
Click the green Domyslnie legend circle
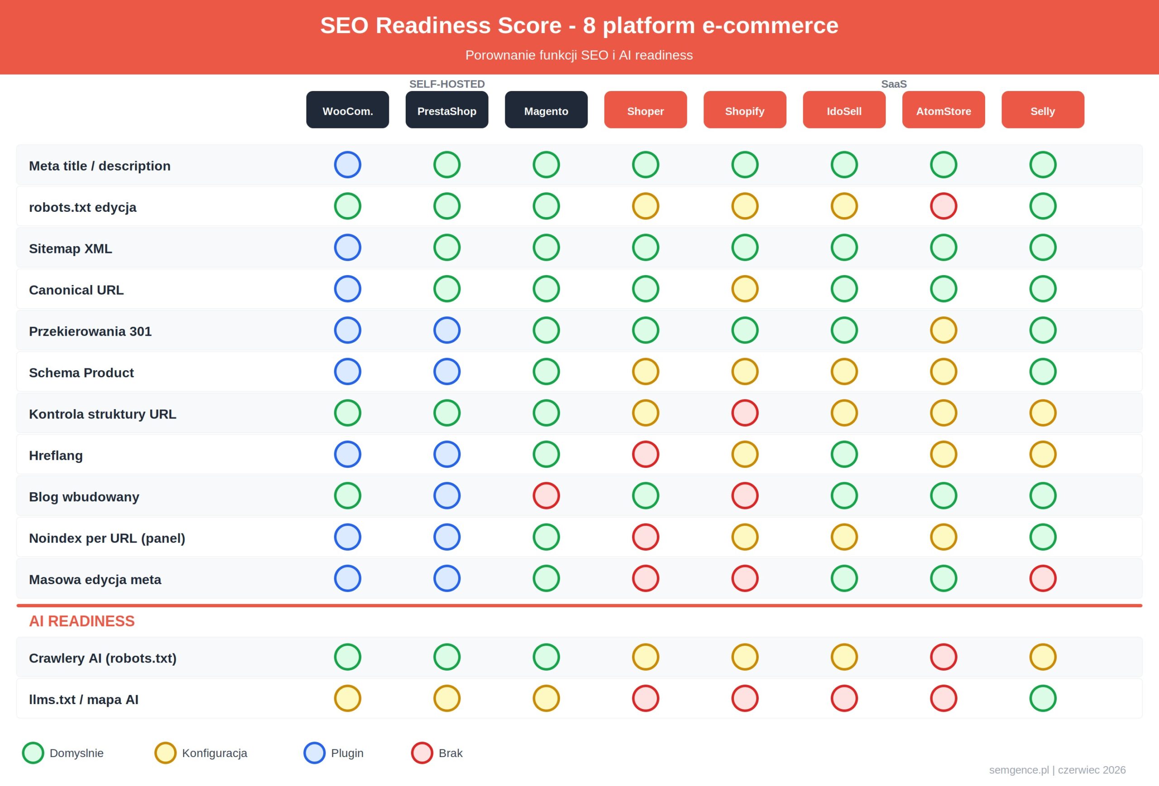(x=33, y=753)
